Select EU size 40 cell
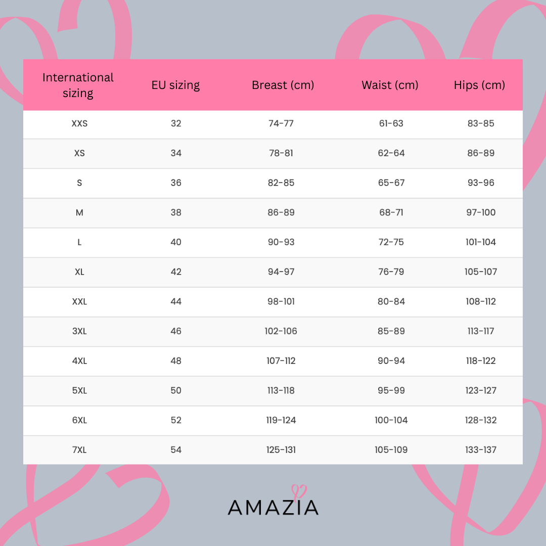 [176, 242]
